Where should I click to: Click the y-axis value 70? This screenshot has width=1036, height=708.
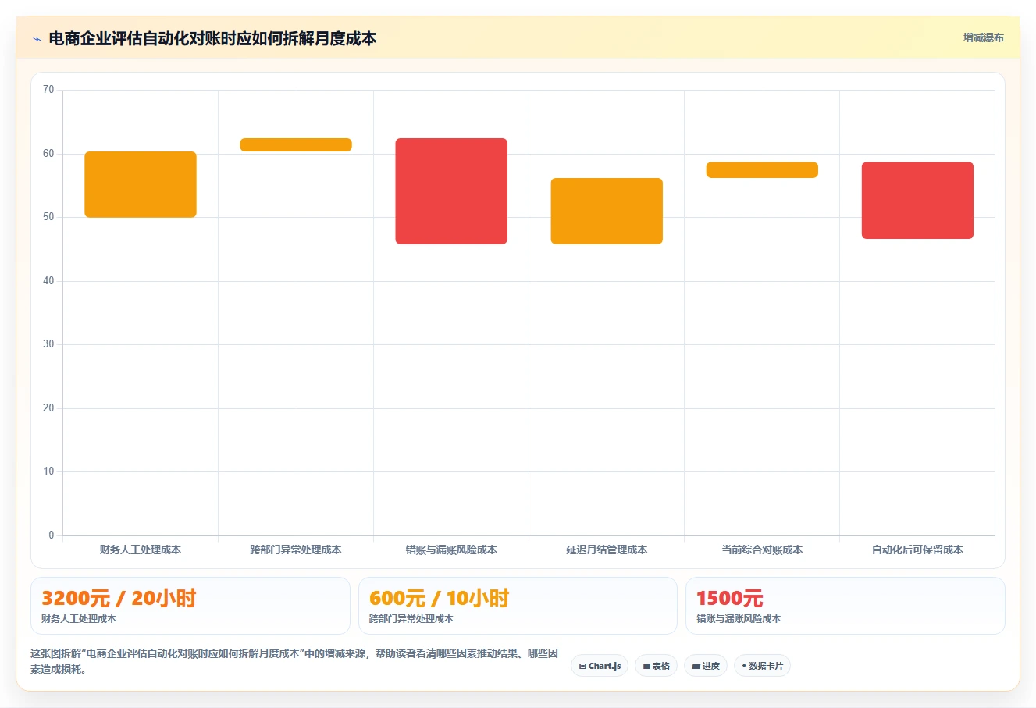click(48, 90)
